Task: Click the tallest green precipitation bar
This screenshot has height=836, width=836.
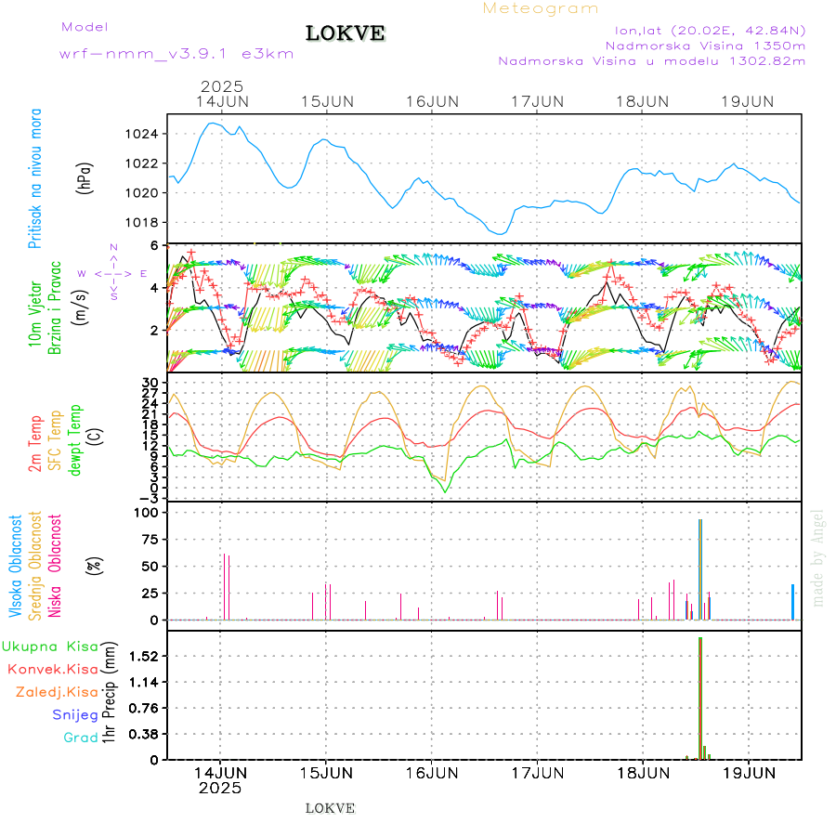Action: click(699, 697)
